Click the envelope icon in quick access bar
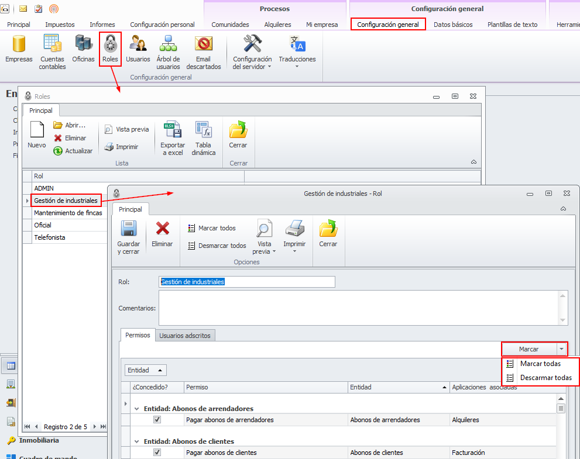Screen dimensions: 580x459 (x=23, y=9)
